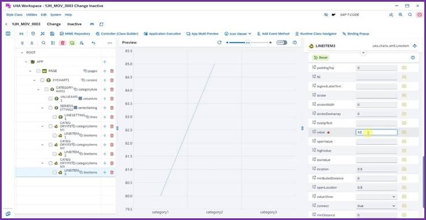This screenshot has height=220, width=426.
Task: Check the SERIESSETTING1 row checkbox
Action: (51, 108)
